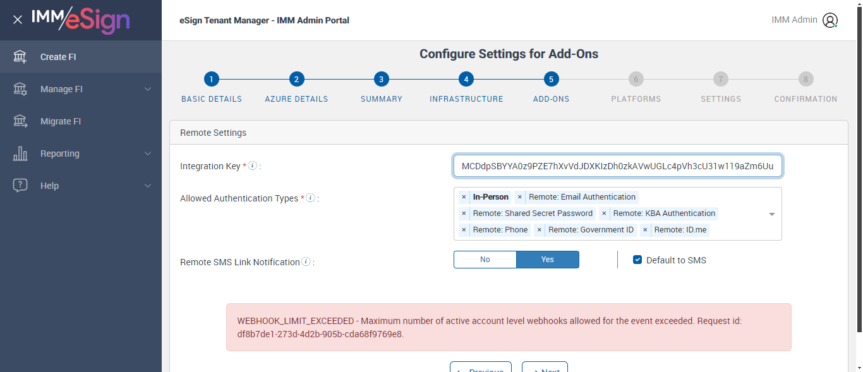Image resolution: width=863 pixels, height=372 pixels.
Task: Click the disabled step 6 circle
Action: tap(636, 79)
